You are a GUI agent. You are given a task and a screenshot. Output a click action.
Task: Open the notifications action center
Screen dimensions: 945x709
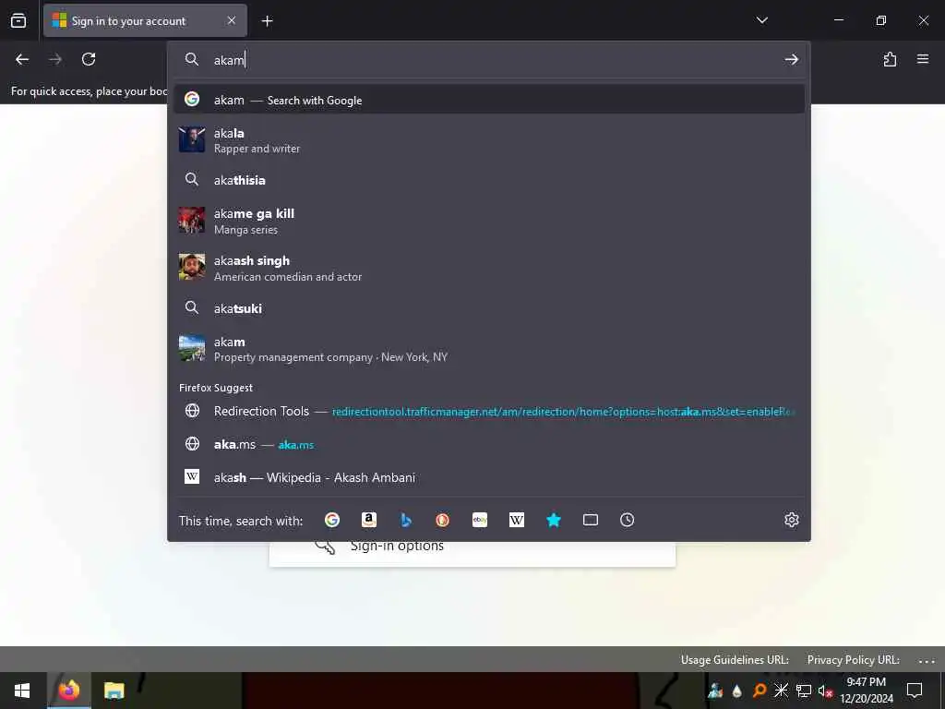click(915, 691)
